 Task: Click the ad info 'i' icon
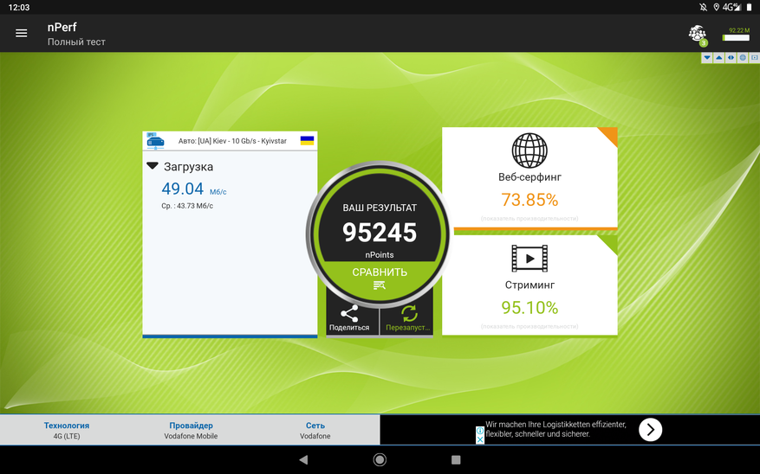point(480,431)
